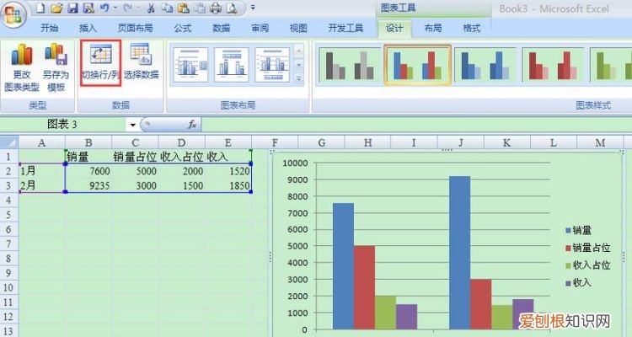Image resolution: width=632 pixels, height=337 pixels.
Task: Select the cell with value 7600
Action: [x=88, y=171]
